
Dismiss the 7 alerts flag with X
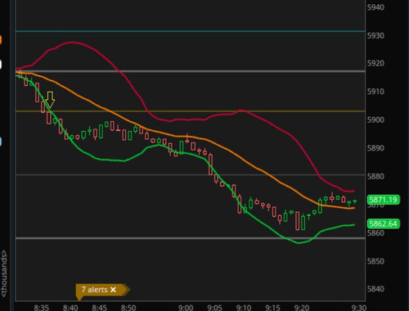pos(114,290)
